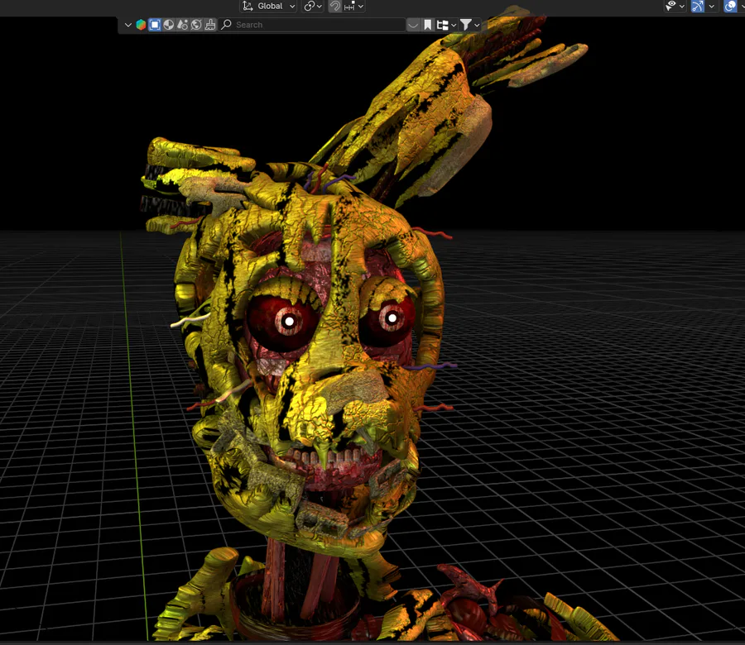Screen dimensions: 745x645
Task: Expand the gizmo options chevron
Action: click(x=711, y=7)
